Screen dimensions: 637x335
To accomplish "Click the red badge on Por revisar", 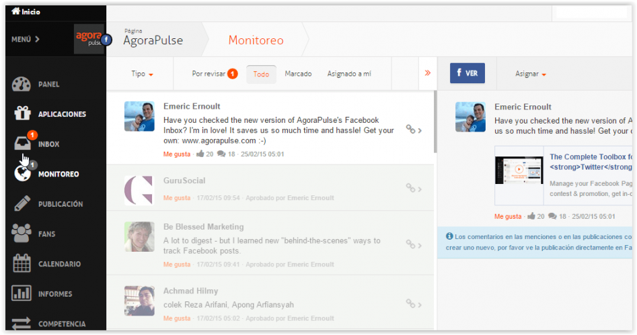I will 232,74.
